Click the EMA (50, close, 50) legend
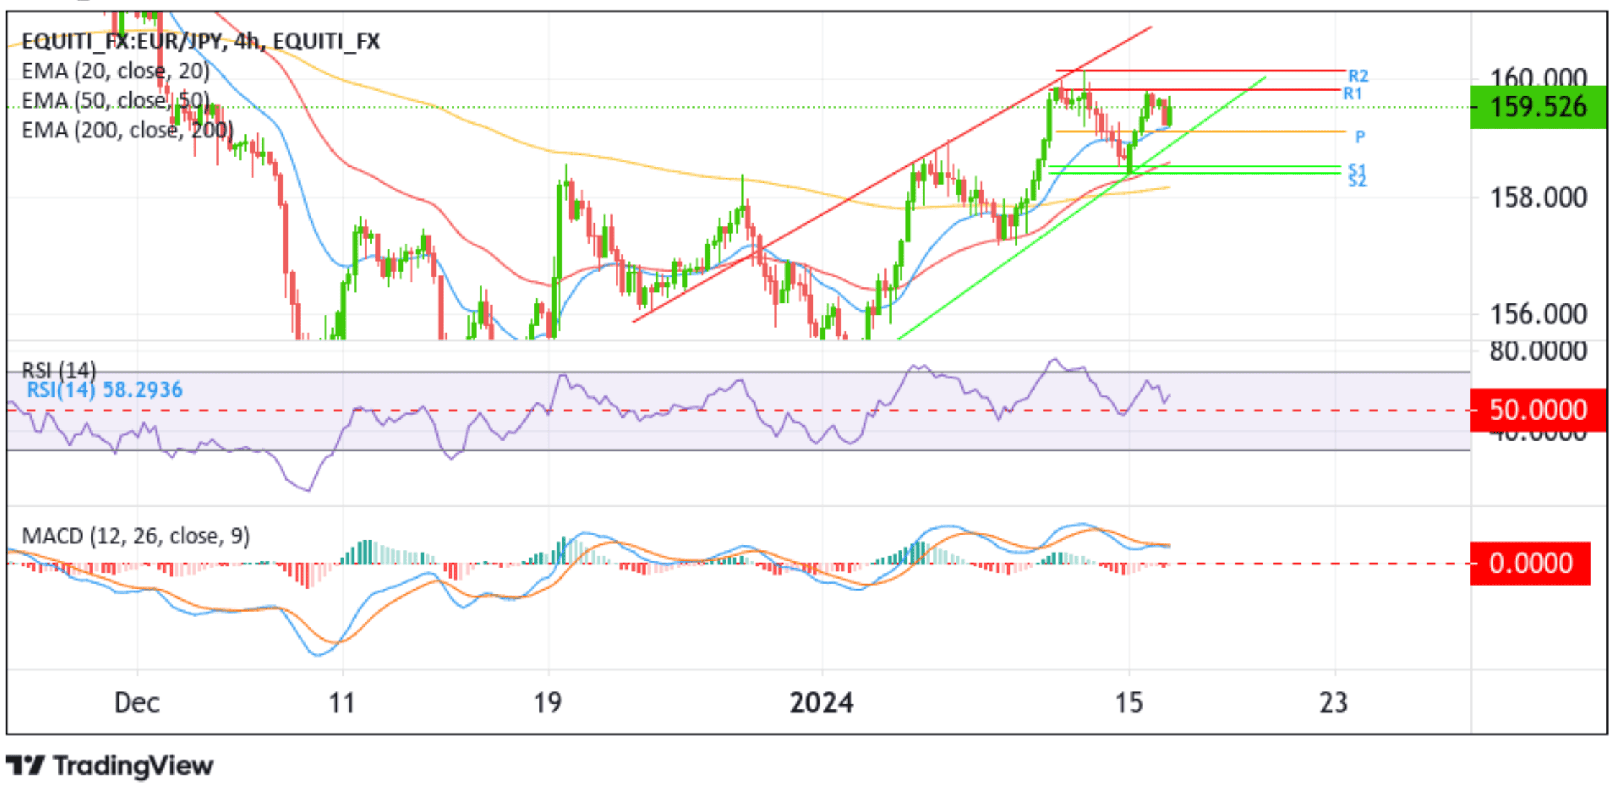This screenshot has width=1615, height=802. tap(116, 101)
